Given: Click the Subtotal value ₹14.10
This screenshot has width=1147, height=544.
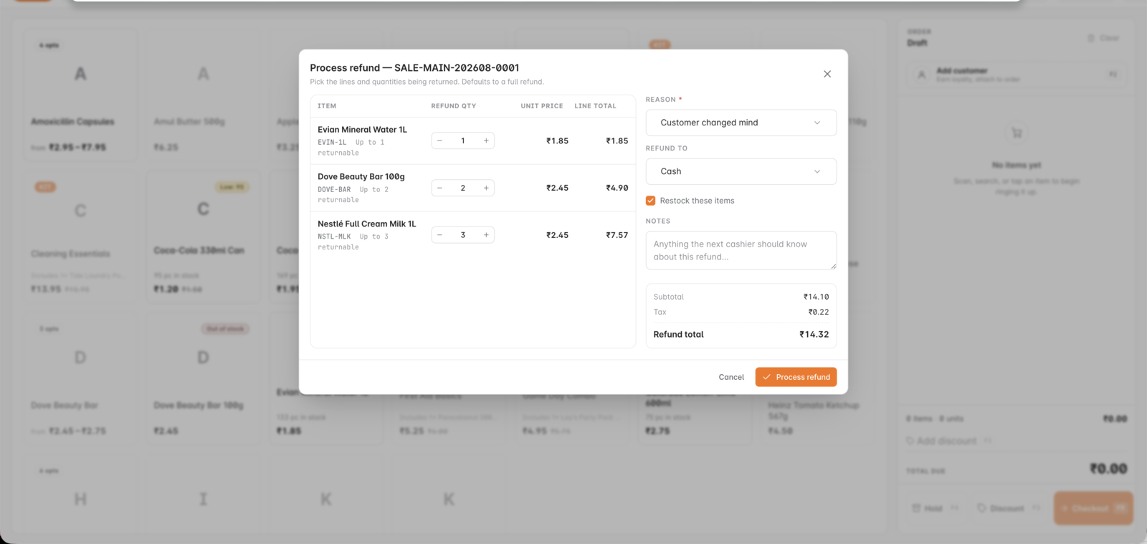Looking at the screenshot, I should click(x=817, y=297).
